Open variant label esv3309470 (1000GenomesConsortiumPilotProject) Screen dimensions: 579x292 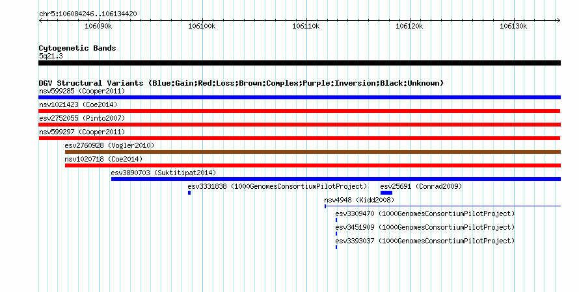coord(425,213)
